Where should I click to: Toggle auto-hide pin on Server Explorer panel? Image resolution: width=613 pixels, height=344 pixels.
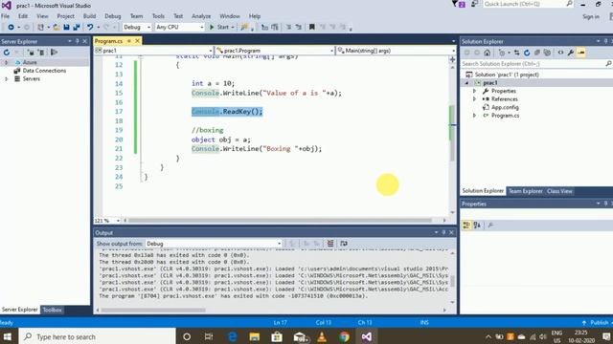(77, 41)
